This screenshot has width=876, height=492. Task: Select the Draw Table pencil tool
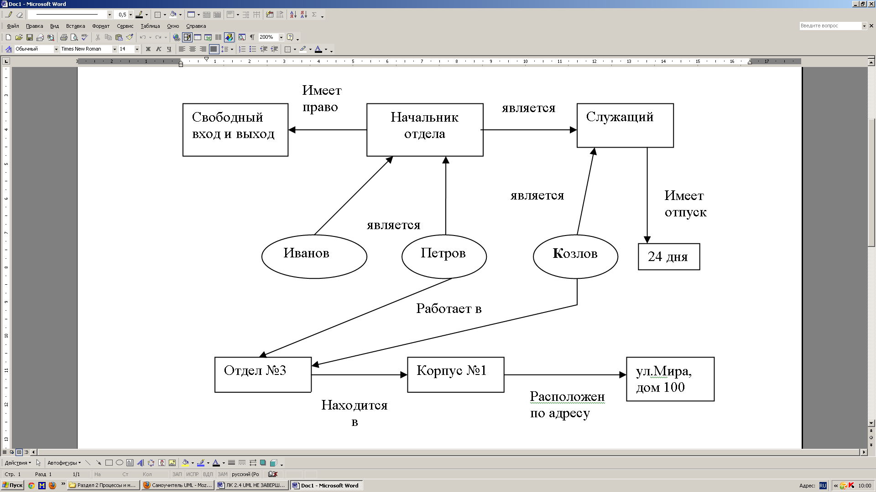[x=9, y=15]
